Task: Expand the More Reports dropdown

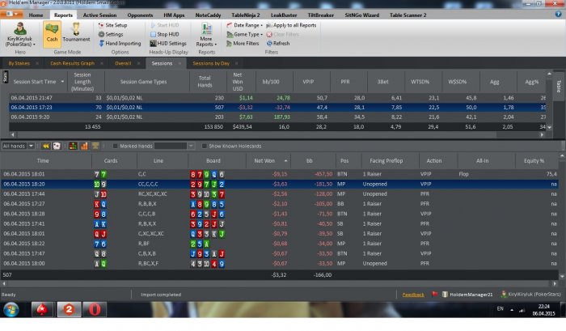Action: pos(206,35)
